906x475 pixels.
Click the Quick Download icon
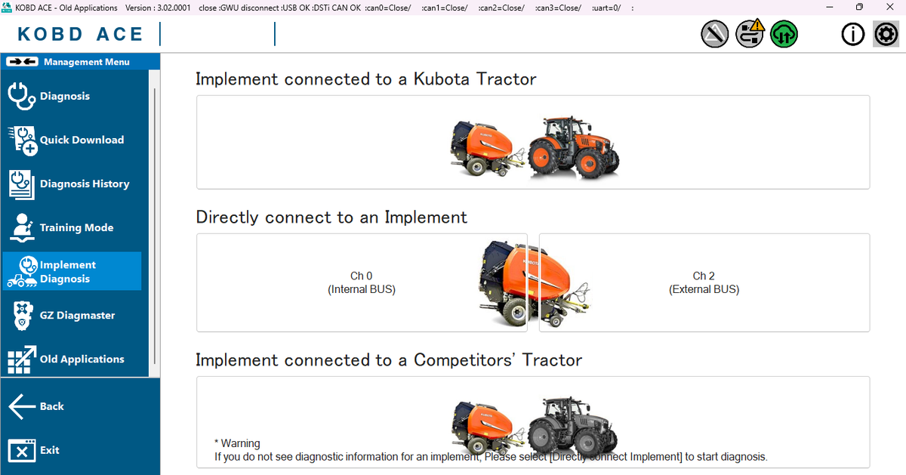(x=22, y=140)
